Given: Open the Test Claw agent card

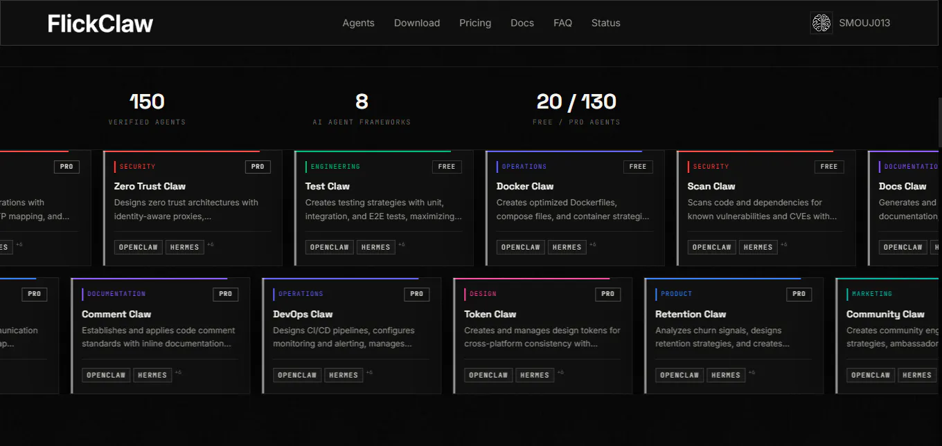Looking at the screenshot, I should coord(384,208).
